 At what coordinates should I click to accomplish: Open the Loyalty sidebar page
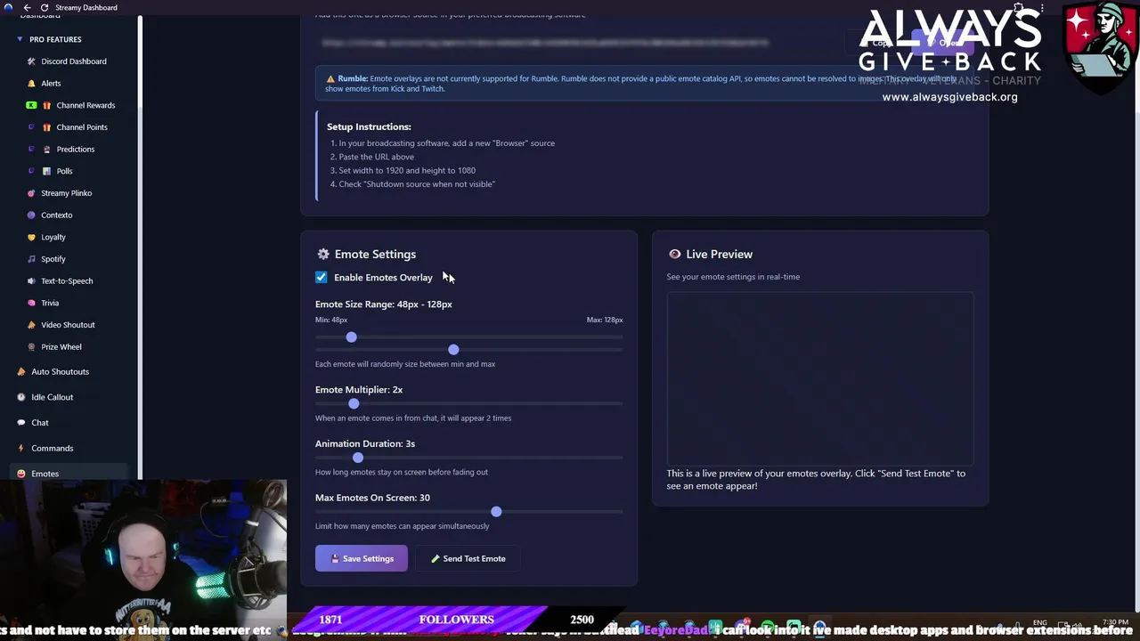(x=53, y=237)
